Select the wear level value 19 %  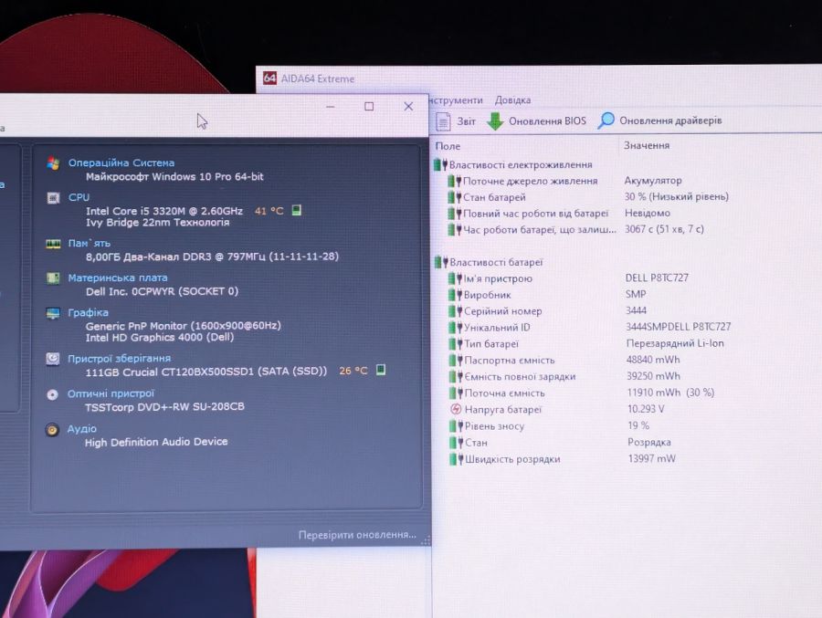pos(638,425)
